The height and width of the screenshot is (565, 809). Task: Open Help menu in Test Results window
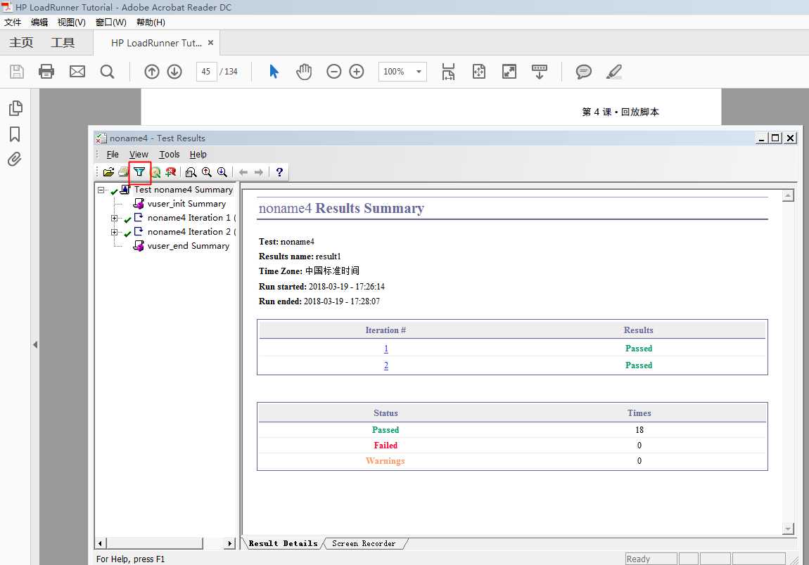point(198,154)
